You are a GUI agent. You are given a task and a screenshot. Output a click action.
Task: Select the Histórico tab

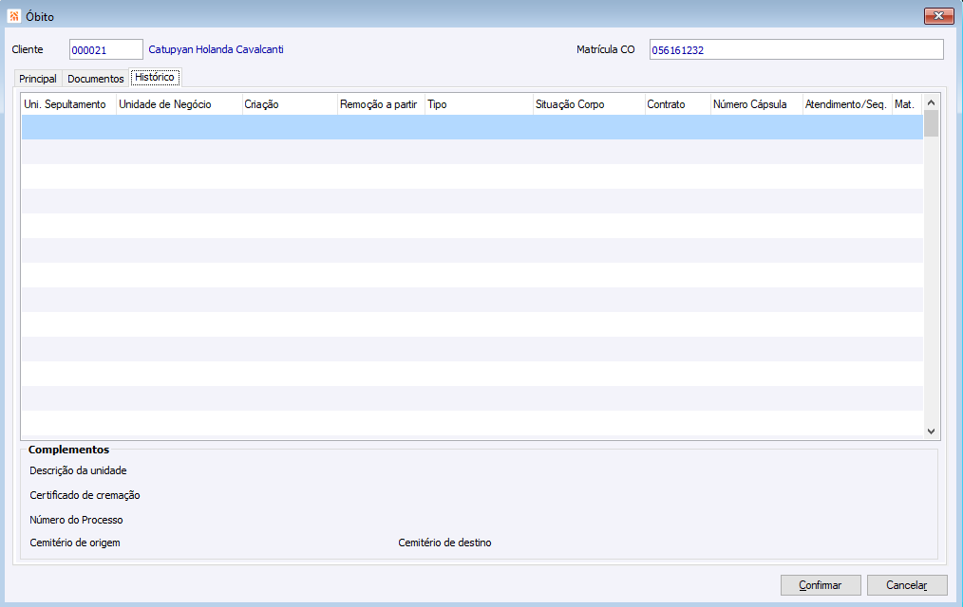coord(155,77)
